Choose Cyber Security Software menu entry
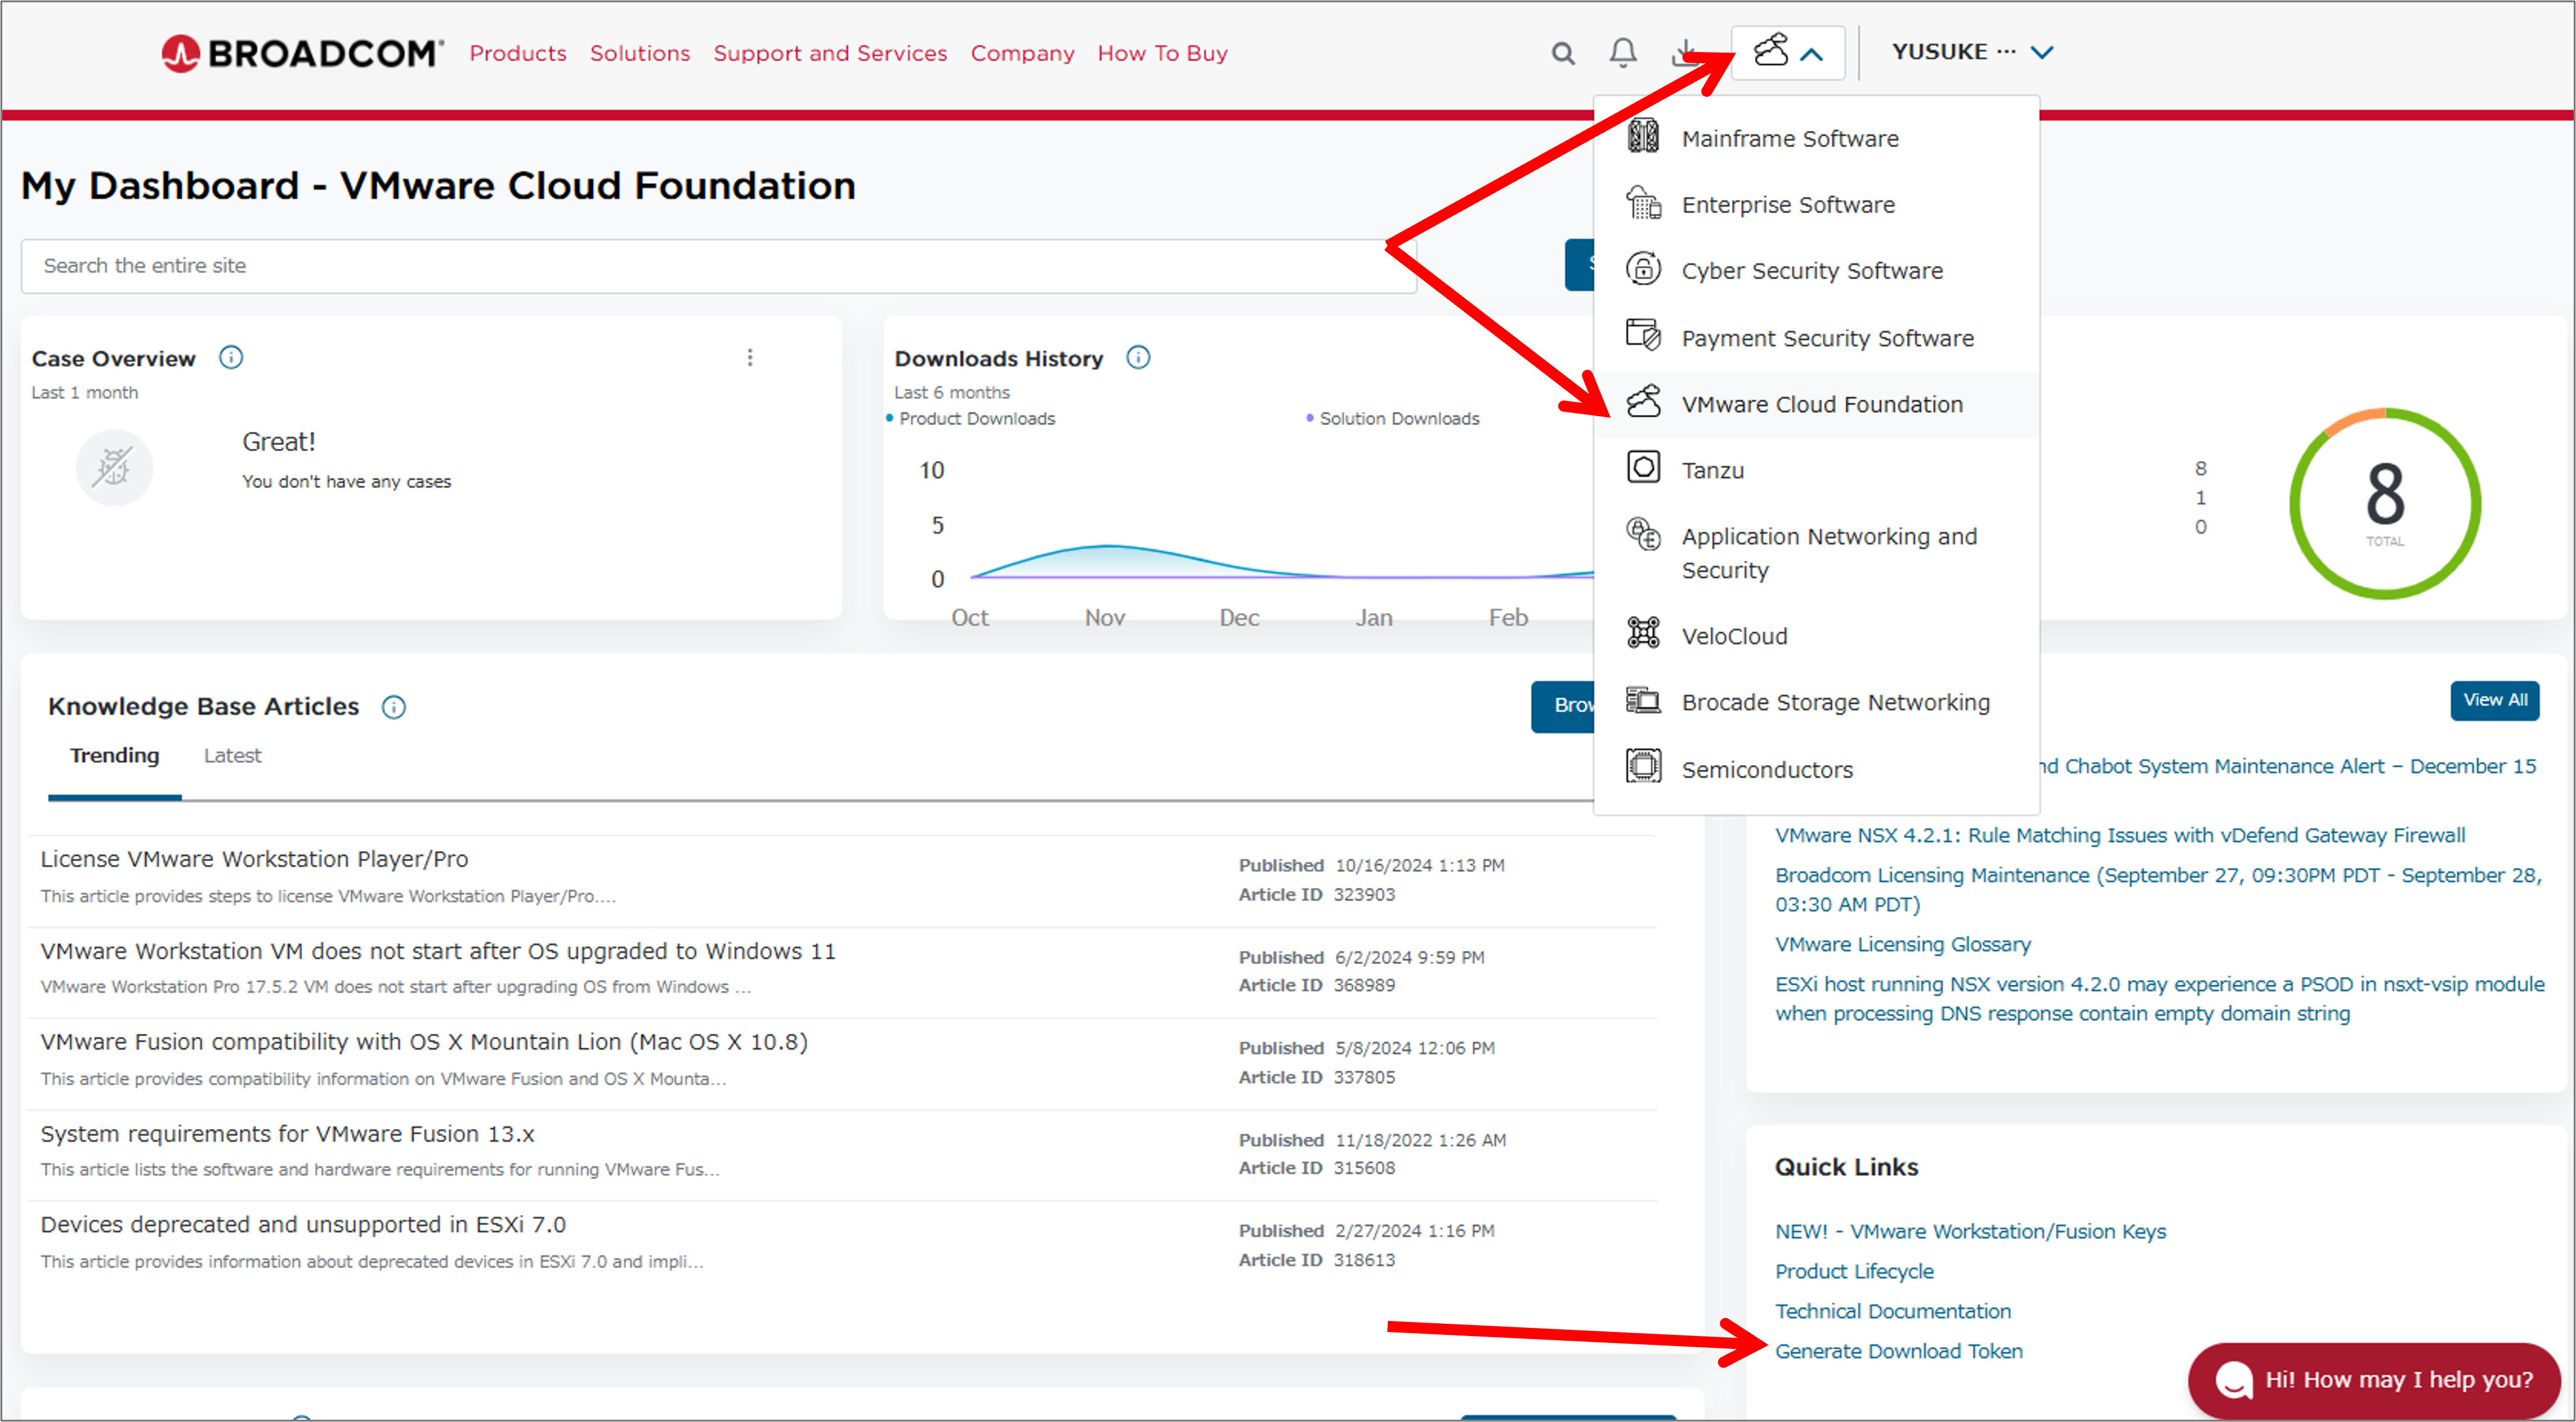The width and height of the screenshot is (2576, 1422). point(1816,271)
